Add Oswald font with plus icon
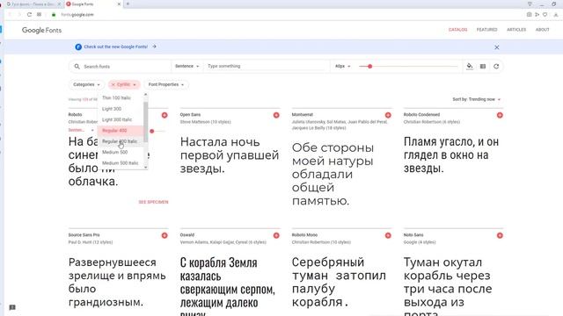 pyautogui.click(x=276, y=235)
